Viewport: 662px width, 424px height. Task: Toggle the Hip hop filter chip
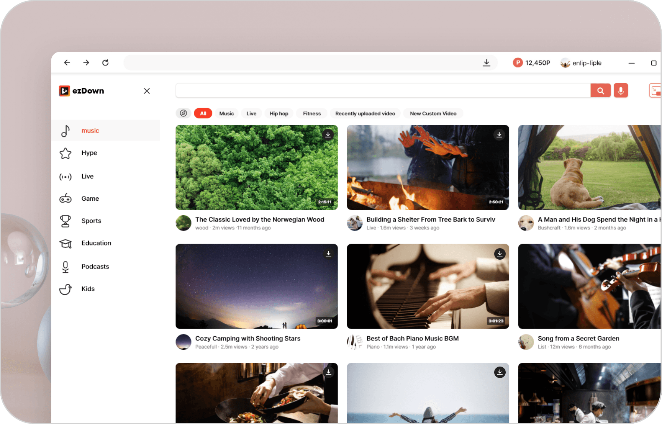pyautogui.click(x=279, y=113)
